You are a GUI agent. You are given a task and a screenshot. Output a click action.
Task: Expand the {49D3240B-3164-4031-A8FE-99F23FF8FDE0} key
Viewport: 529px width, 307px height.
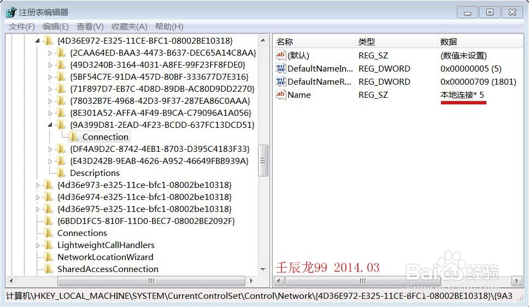pos(50,65)
